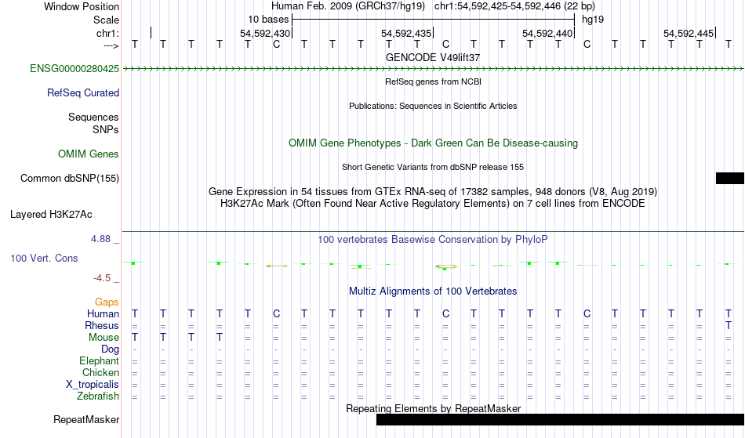Click the Human alignment row label
745x438 pixels.
(x=103, y=314)
